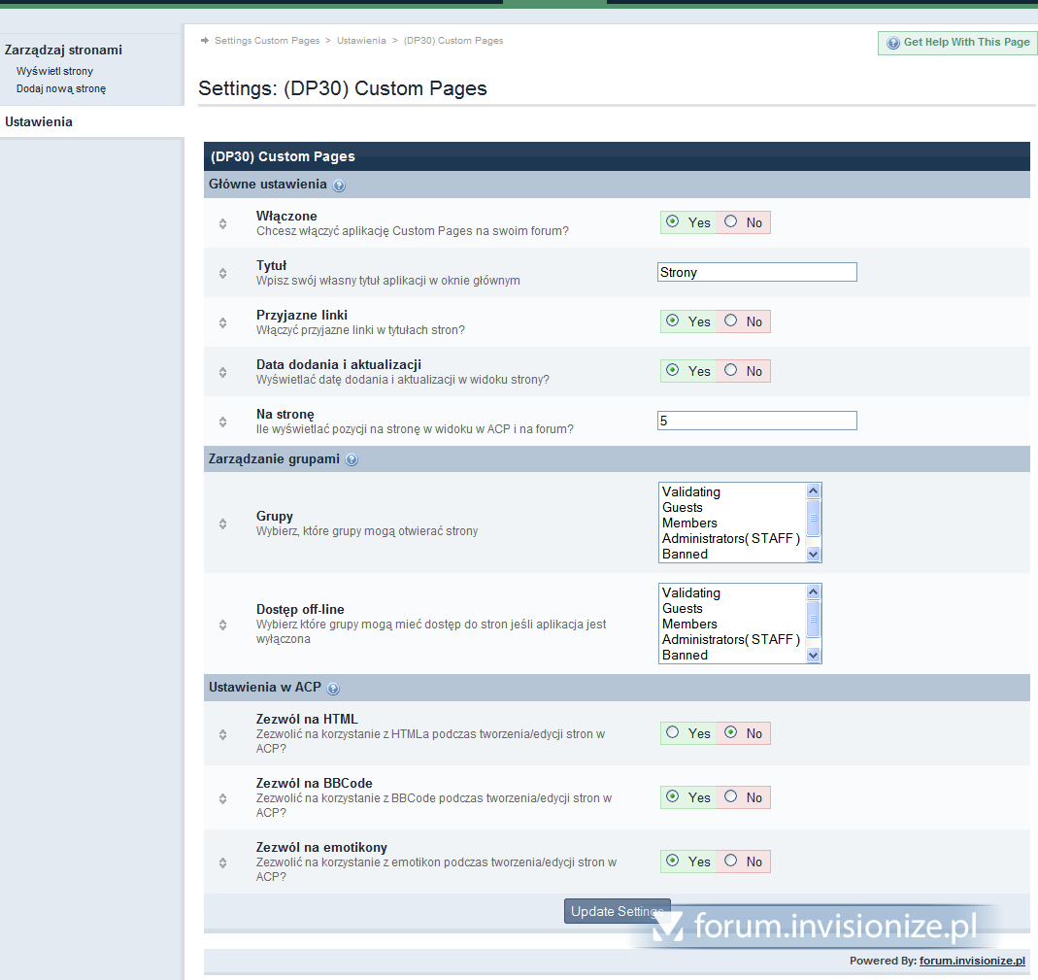Select Yes for Zezwól na HTML

click(672, 732)
